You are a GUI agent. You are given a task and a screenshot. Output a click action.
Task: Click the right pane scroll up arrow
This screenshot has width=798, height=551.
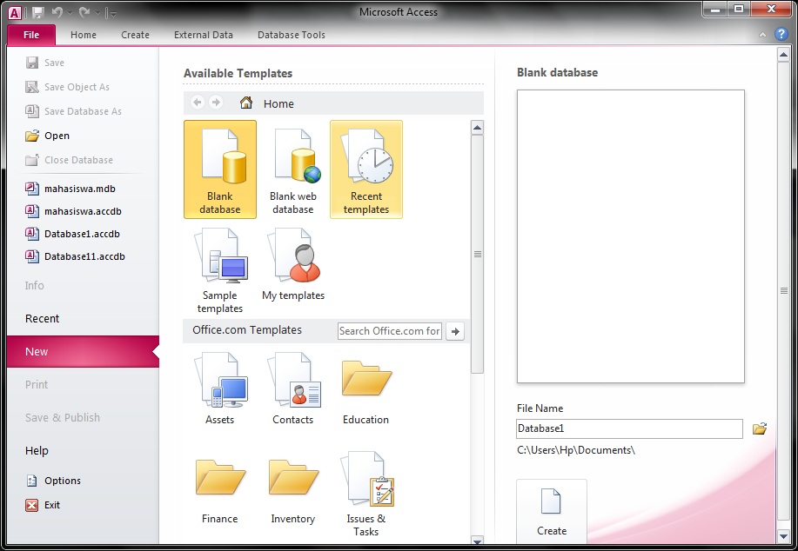coord(784,55)
